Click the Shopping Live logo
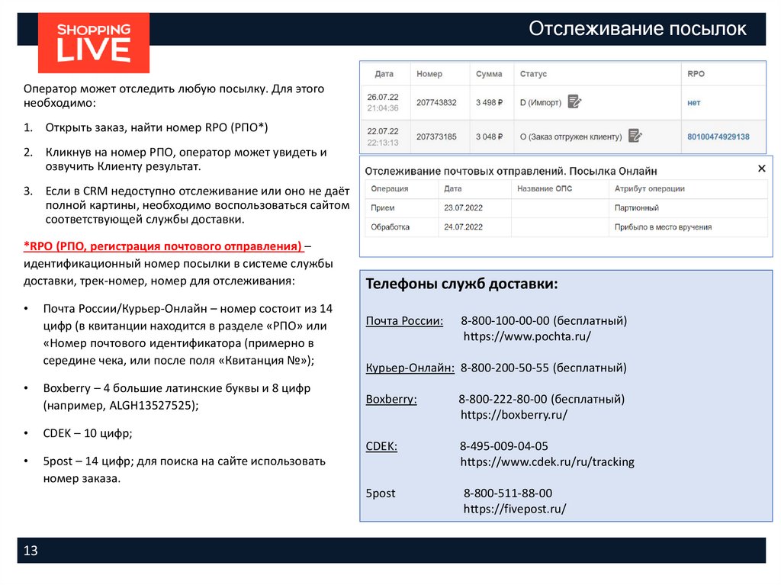The image size is (781, 585). point(94,43)
